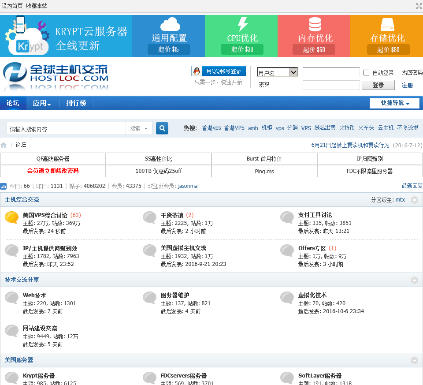Click 收藏本站 at top bar
The width and height of the screenshot is (423, 385).
point(37,6)
